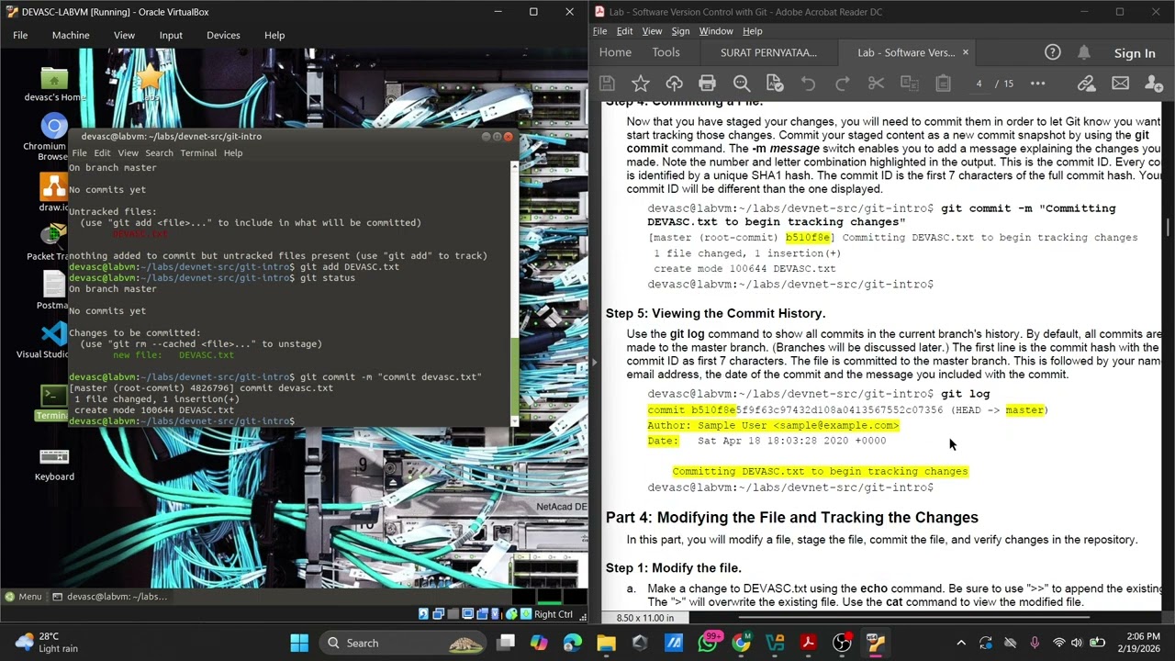Open Task View from the taskbar
This screenshot has width=1175, height=661.
click(x=506, y=643)
